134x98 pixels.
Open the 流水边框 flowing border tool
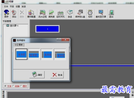tap(42, 14)
